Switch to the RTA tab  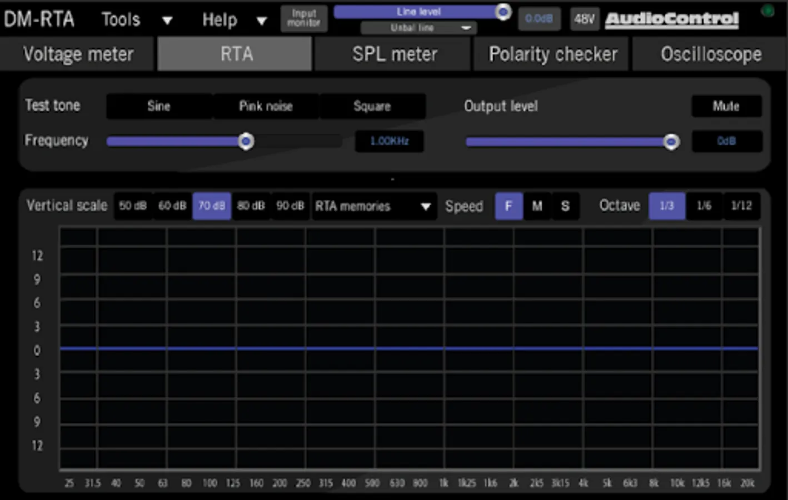click(235, 54)
